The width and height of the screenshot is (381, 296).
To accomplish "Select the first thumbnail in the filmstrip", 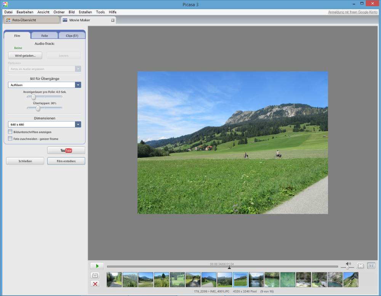I will (114, 280).
